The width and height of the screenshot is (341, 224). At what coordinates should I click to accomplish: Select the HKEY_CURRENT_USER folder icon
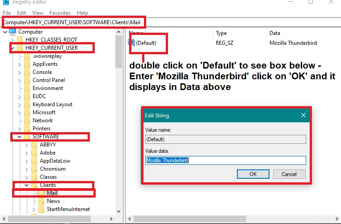click(20, 48)
